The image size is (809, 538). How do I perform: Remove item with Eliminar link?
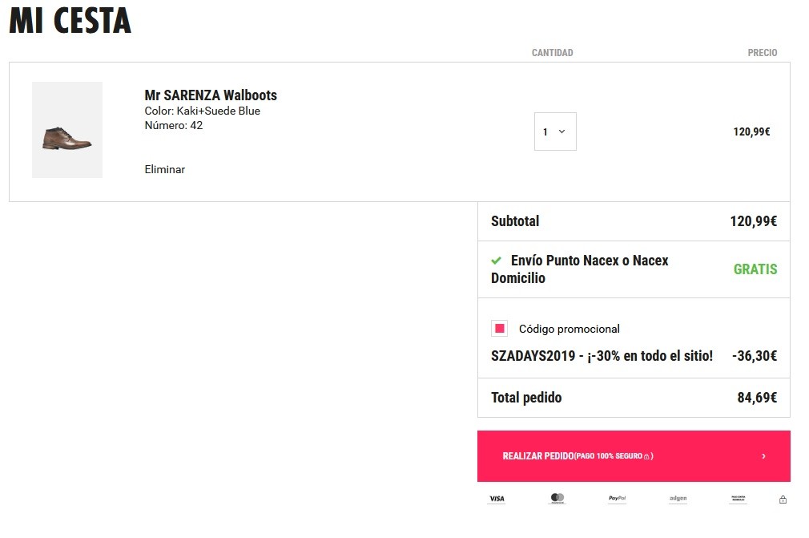point(164,169)
